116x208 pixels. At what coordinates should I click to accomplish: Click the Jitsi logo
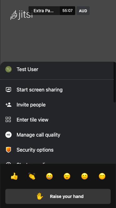(x=21, y=15)
